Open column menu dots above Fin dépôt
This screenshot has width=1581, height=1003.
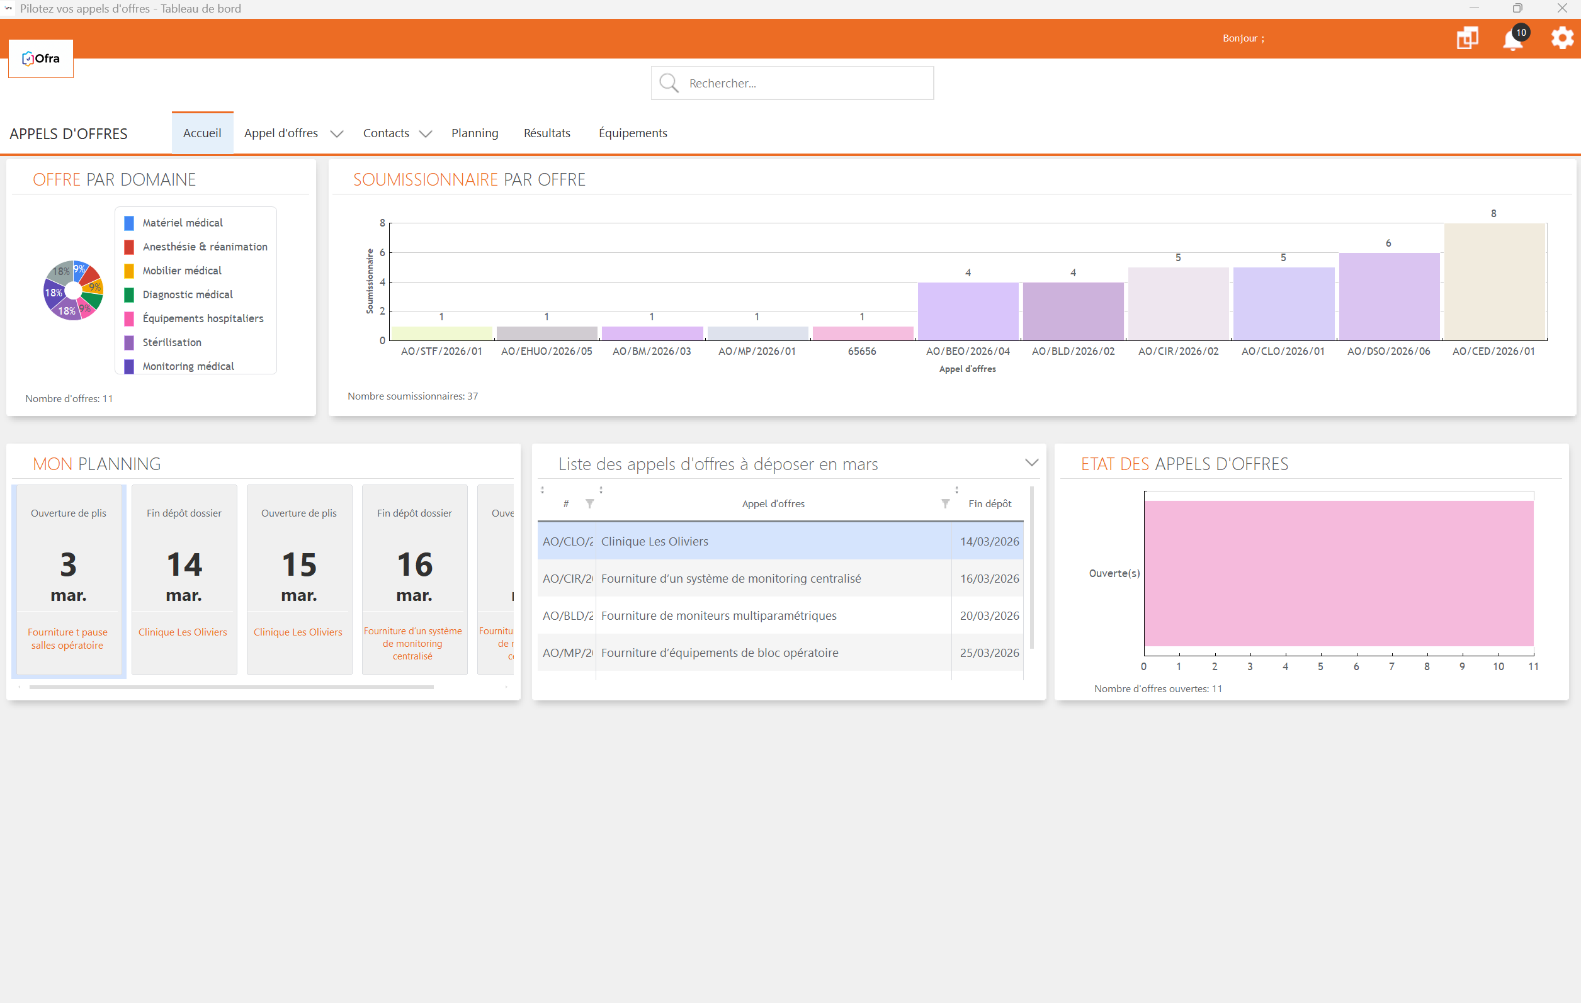956,490
